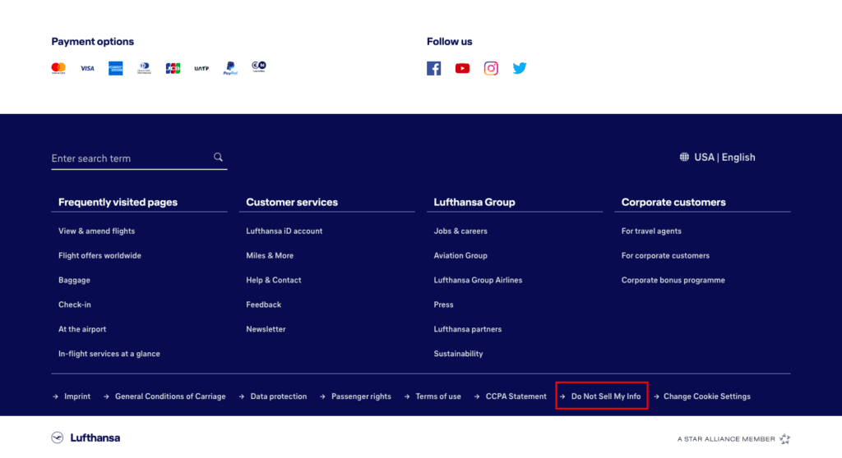The height and width of the screenshot is (458, 842).
Task: Click the UATP payment icon
Action: pos(201,69)
